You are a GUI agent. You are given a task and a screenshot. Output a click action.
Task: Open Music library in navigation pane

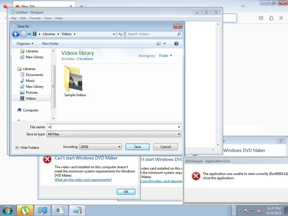(x=30, y=80)
